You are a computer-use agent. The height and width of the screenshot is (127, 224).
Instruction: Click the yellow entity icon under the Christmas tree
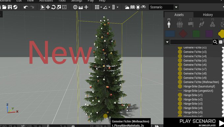click(x=105, y=116)
